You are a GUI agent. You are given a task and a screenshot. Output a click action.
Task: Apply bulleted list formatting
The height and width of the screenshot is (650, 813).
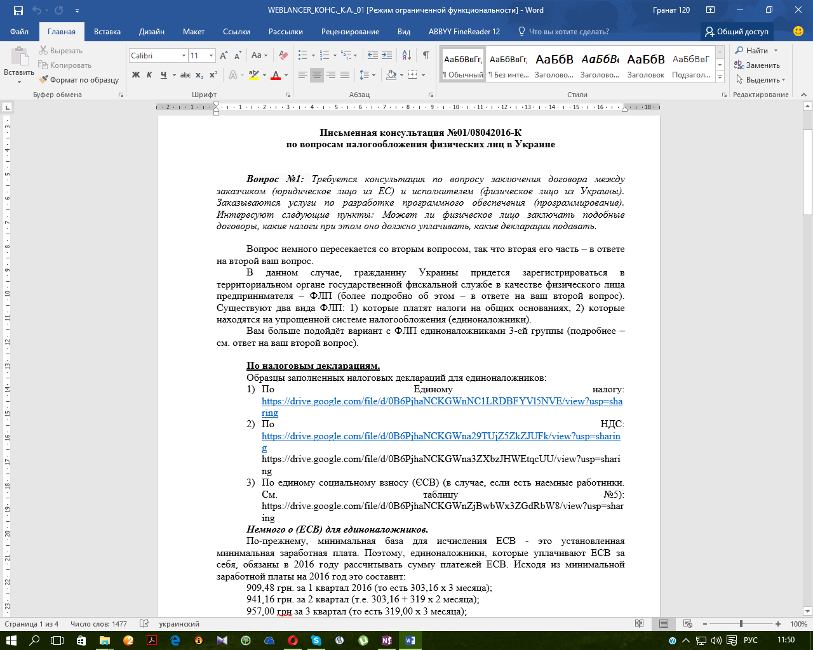tap(302, 56)
